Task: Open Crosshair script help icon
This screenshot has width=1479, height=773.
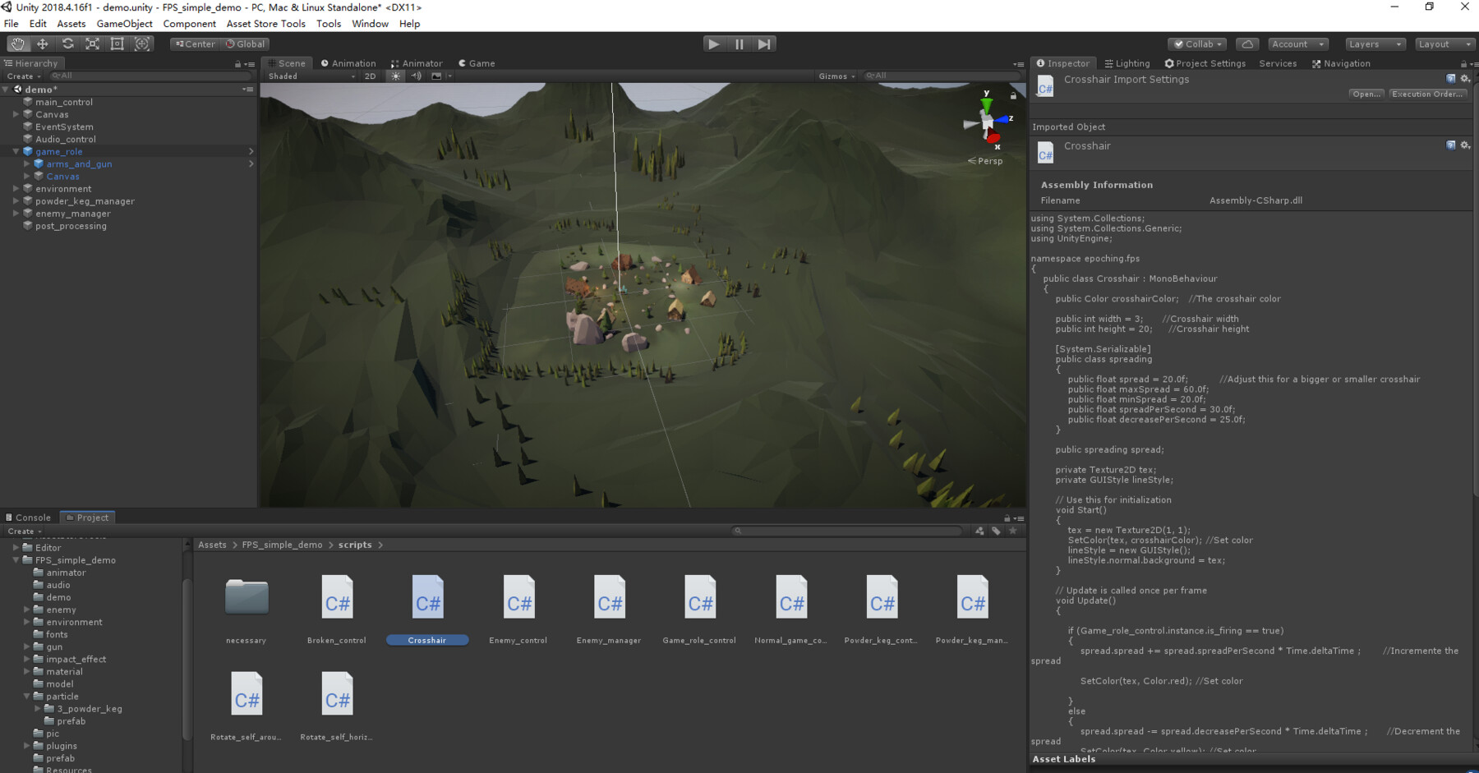Action: point(1450,79)
